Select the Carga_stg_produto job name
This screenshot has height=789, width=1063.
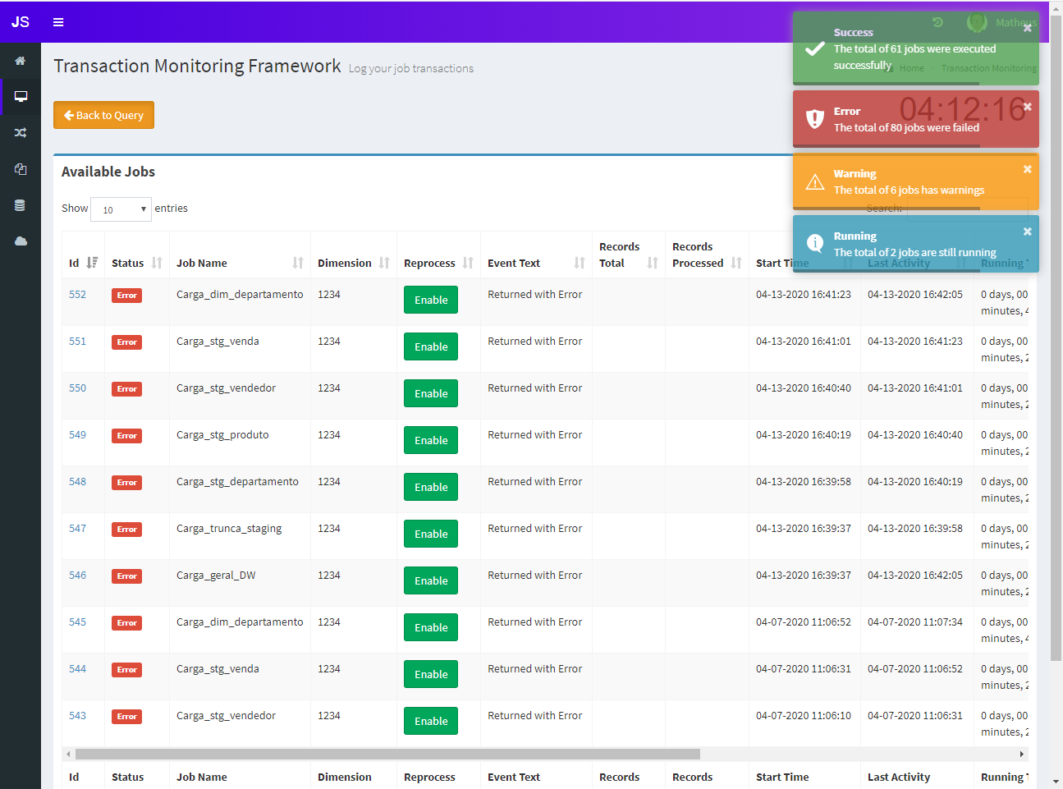coord(222,435)
